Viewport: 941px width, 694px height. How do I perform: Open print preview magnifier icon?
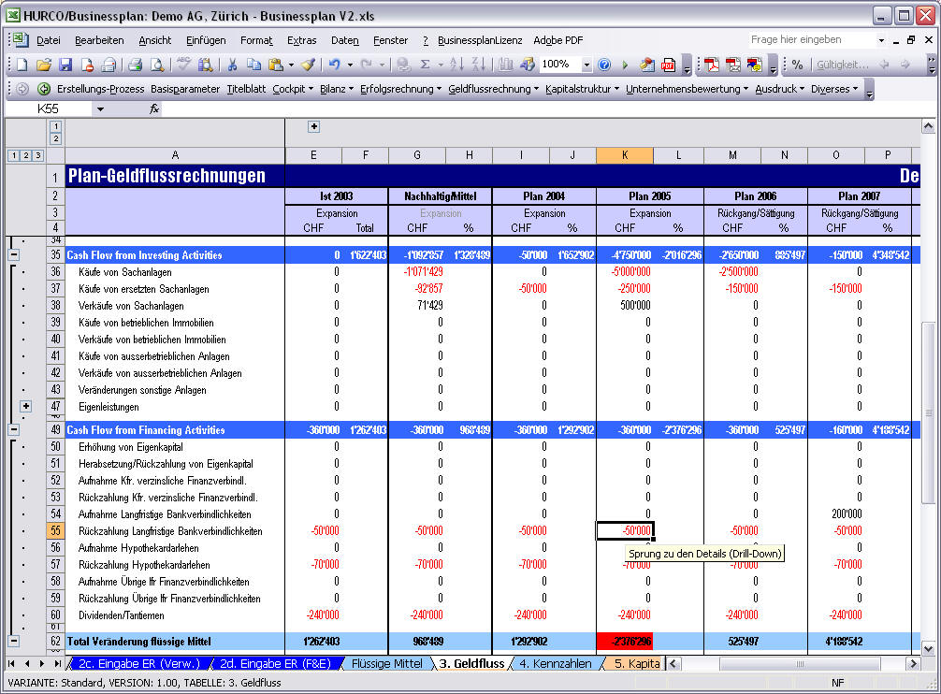[x=156, y=65]
